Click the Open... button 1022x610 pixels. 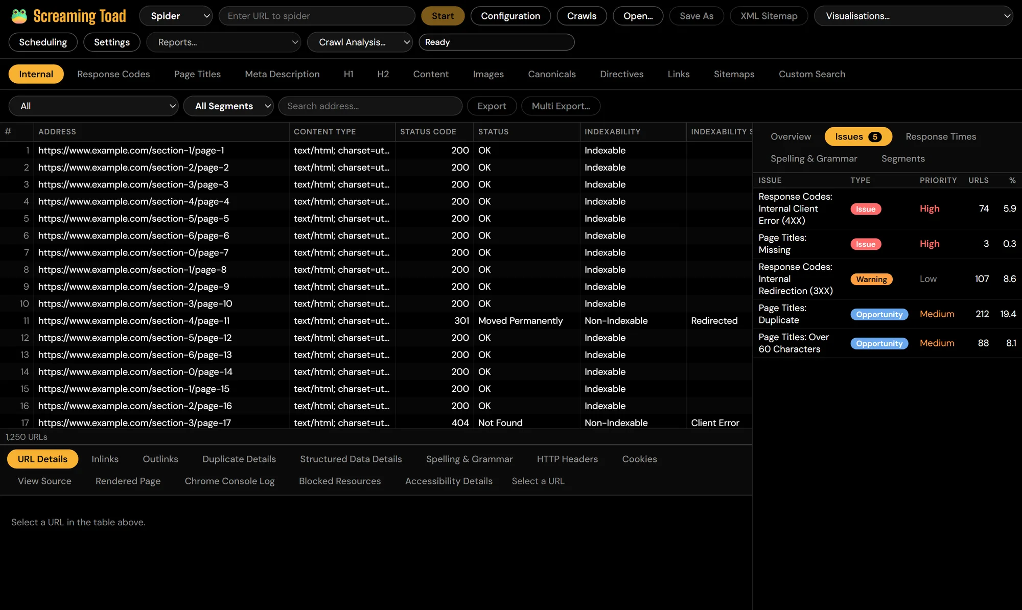tap(638, 16)
